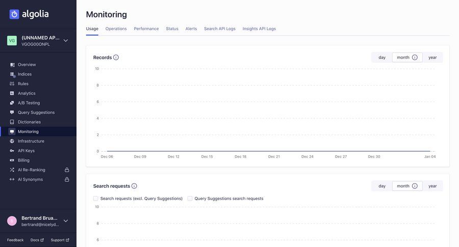Click the Infrastructure globe icon
This screenshot has width=459, height=247.
click(12, 141)
